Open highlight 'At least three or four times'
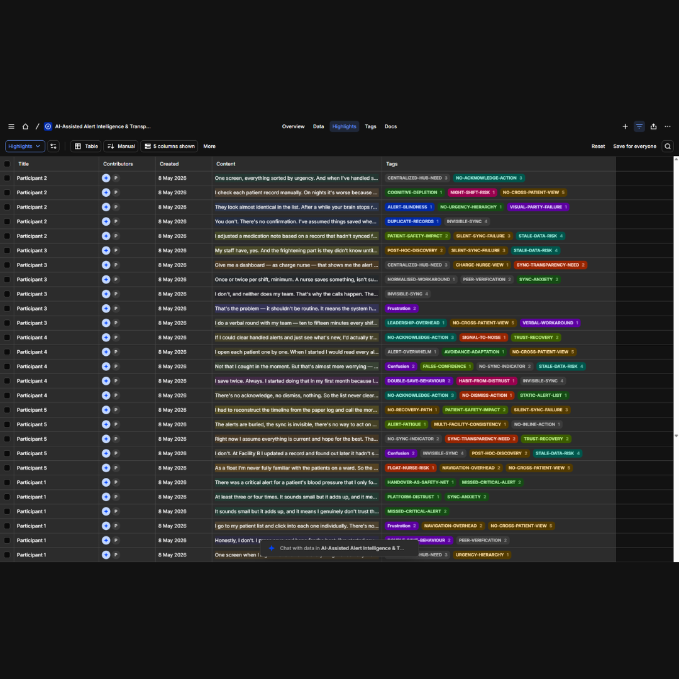This screenshot has height=679, width=679. [x=297, y=497]
